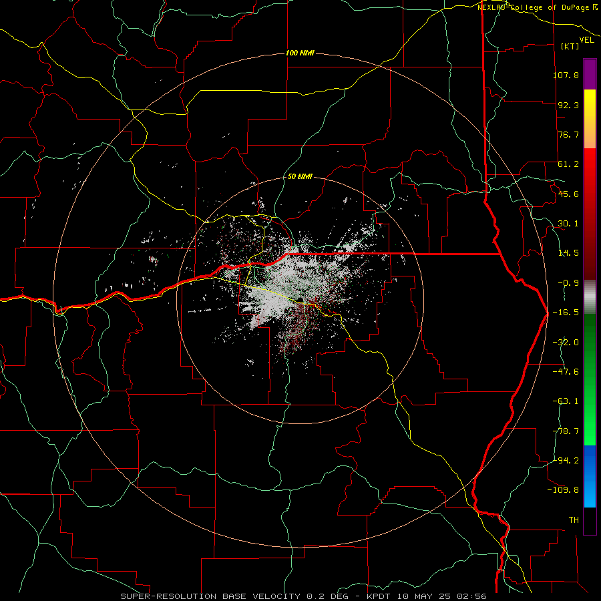Click the 107.8 velocity scale value
This screenshot has width=601, height=601.
point(566,75)
